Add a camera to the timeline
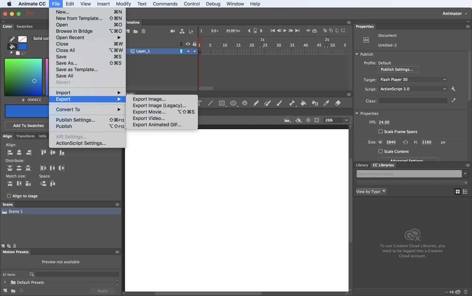472x296 pixels. pos(173,31)
